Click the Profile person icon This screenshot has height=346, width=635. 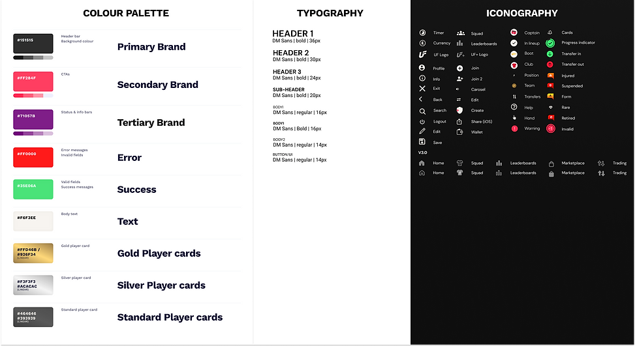(x=422, y=68)
